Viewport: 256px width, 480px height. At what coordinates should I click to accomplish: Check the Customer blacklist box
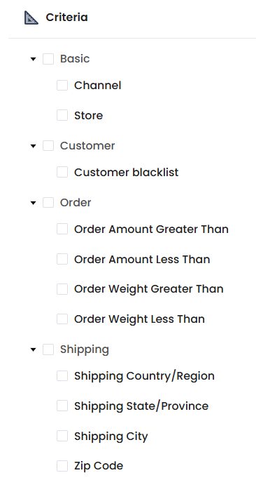[62, 173]
